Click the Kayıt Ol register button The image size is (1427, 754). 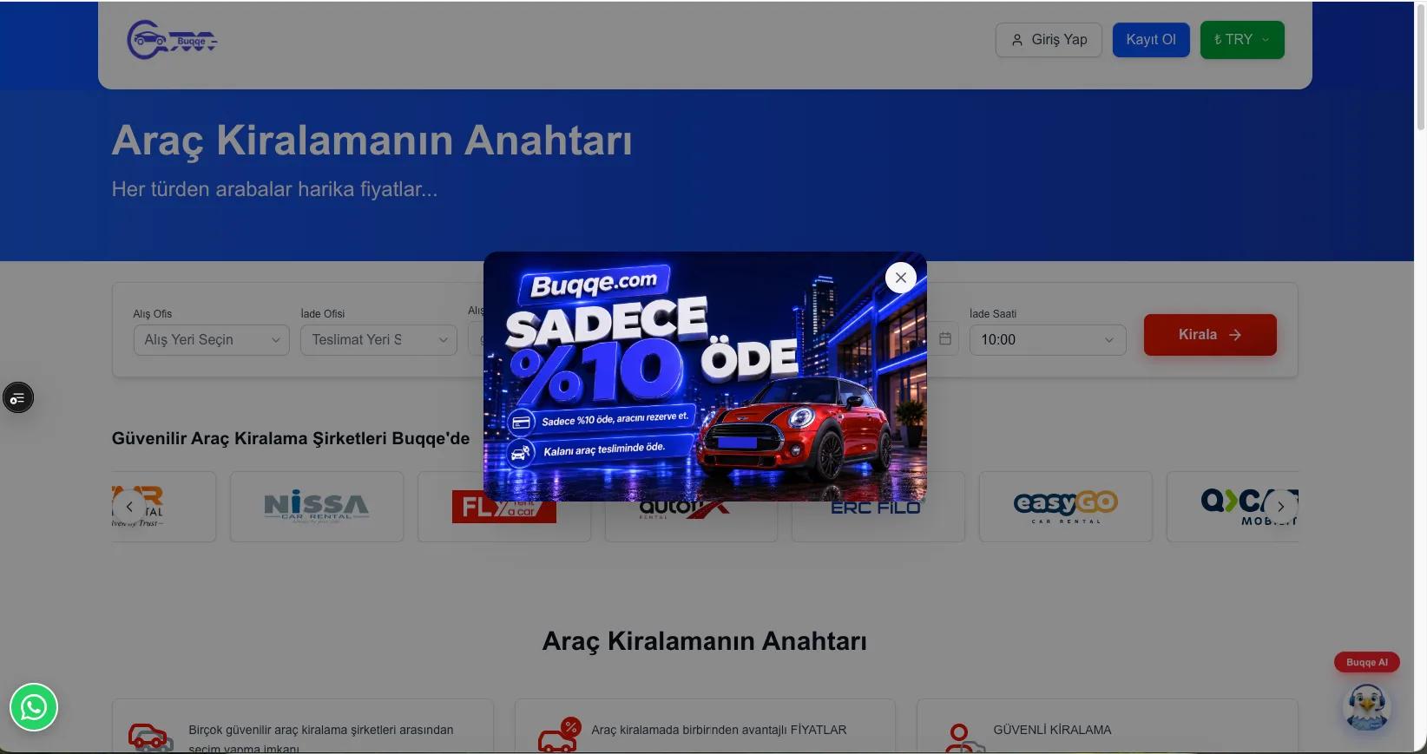[1151, 40]
